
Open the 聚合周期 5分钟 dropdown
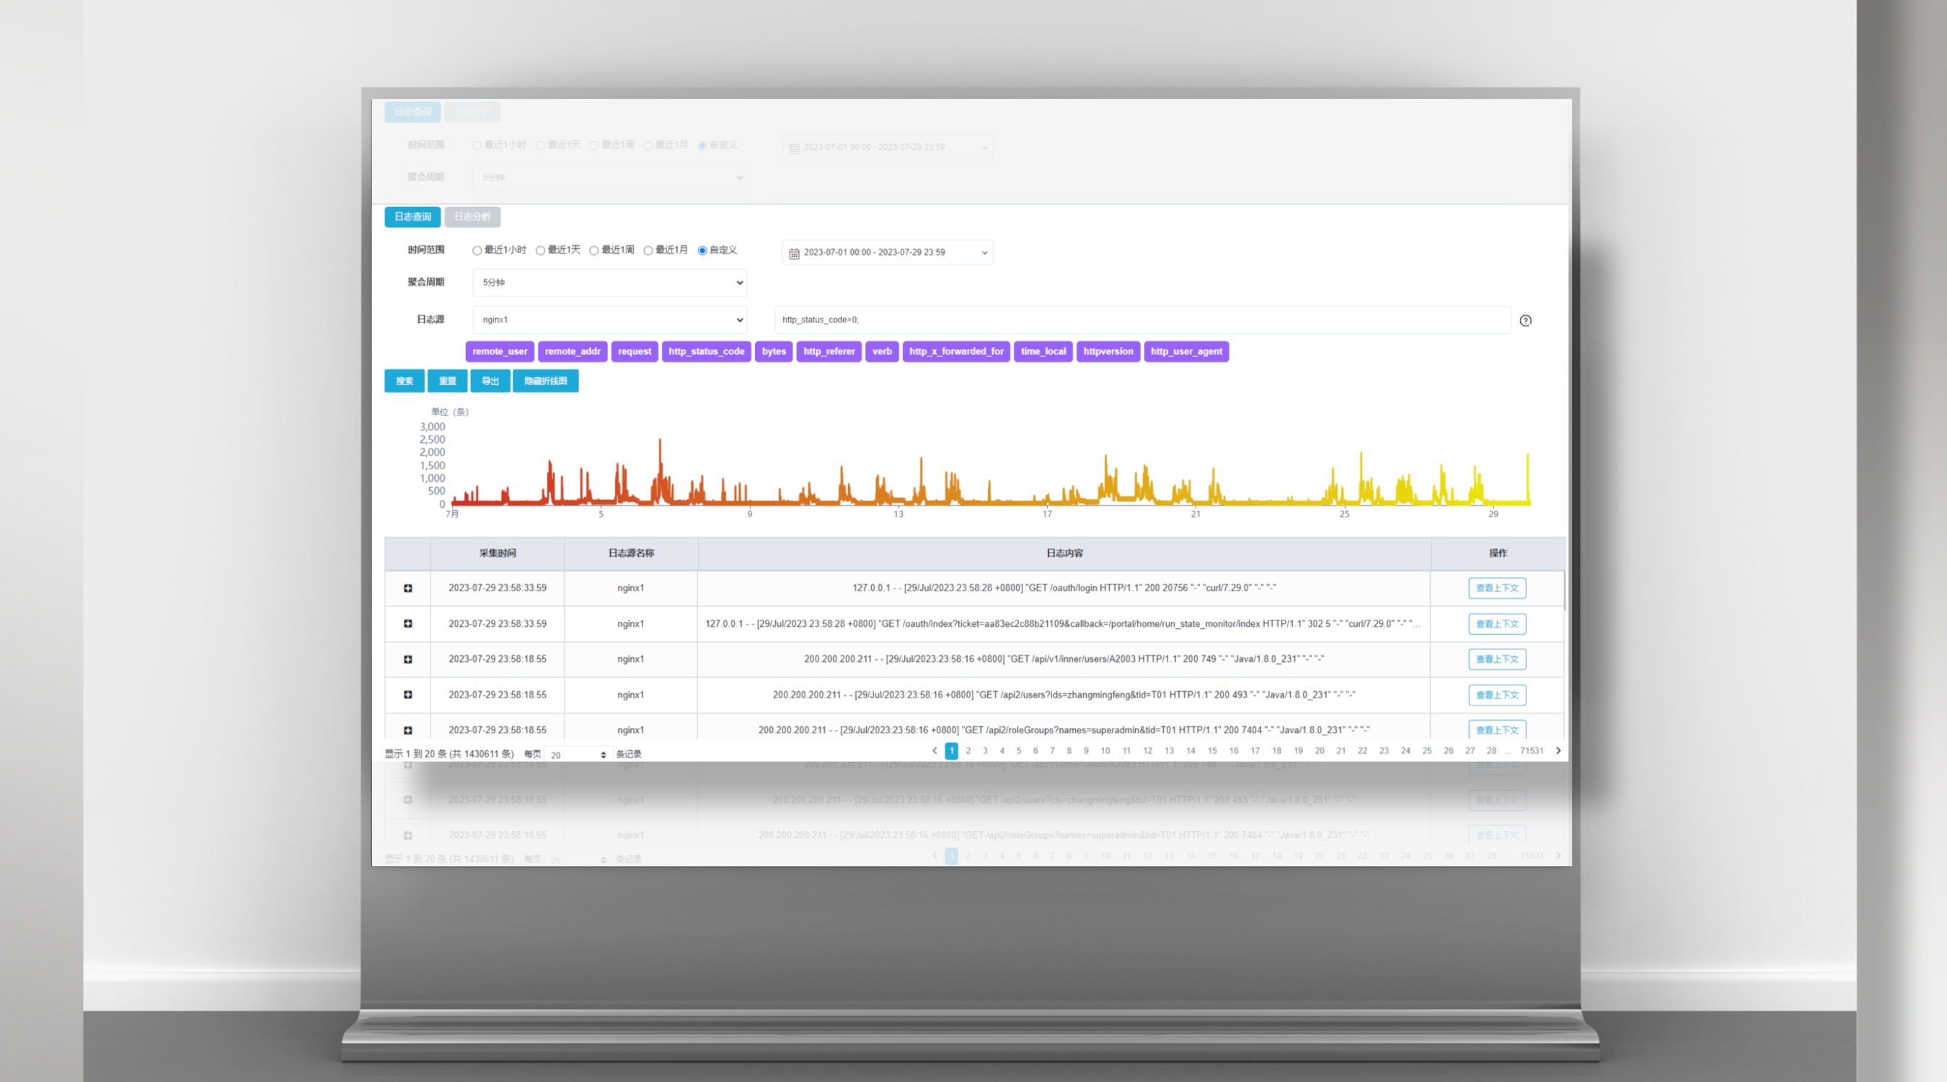tap(609, 283)
